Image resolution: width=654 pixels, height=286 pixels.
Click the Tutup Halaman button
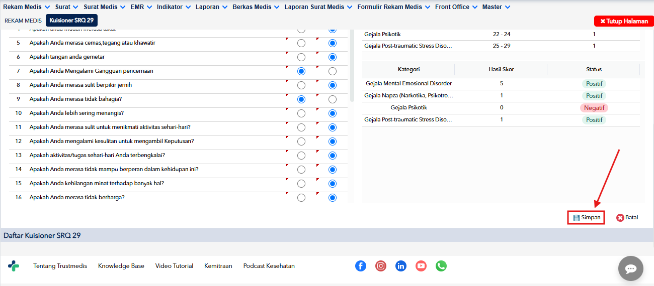pyautogui.click(x=624, y=21)
